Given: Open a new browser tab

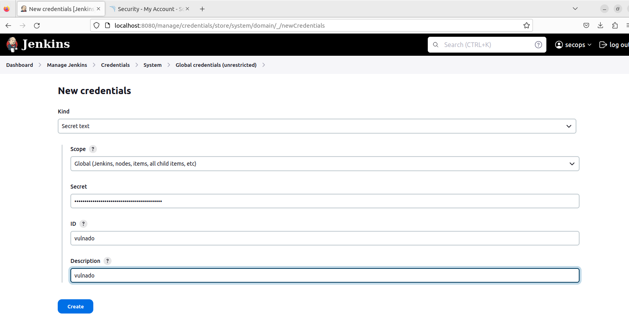Looking at the screenshot, I should pos(202,9).
